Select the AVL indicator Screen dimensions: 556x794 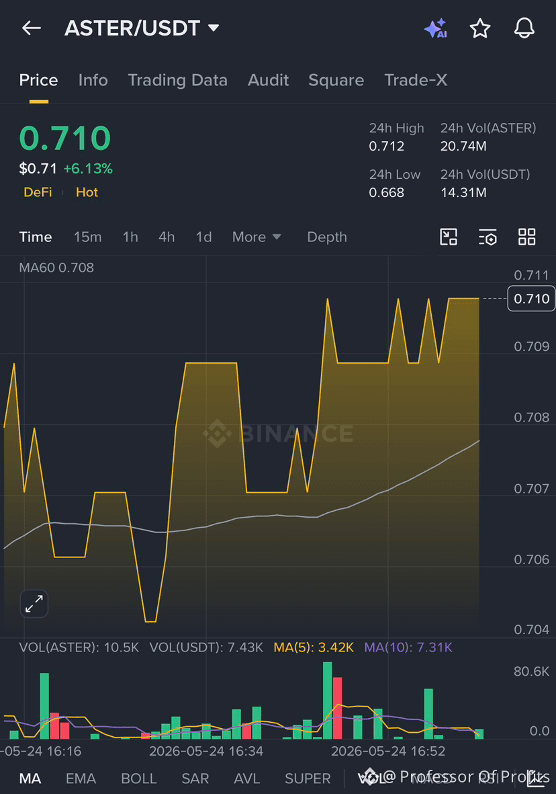tap(247, 779)
